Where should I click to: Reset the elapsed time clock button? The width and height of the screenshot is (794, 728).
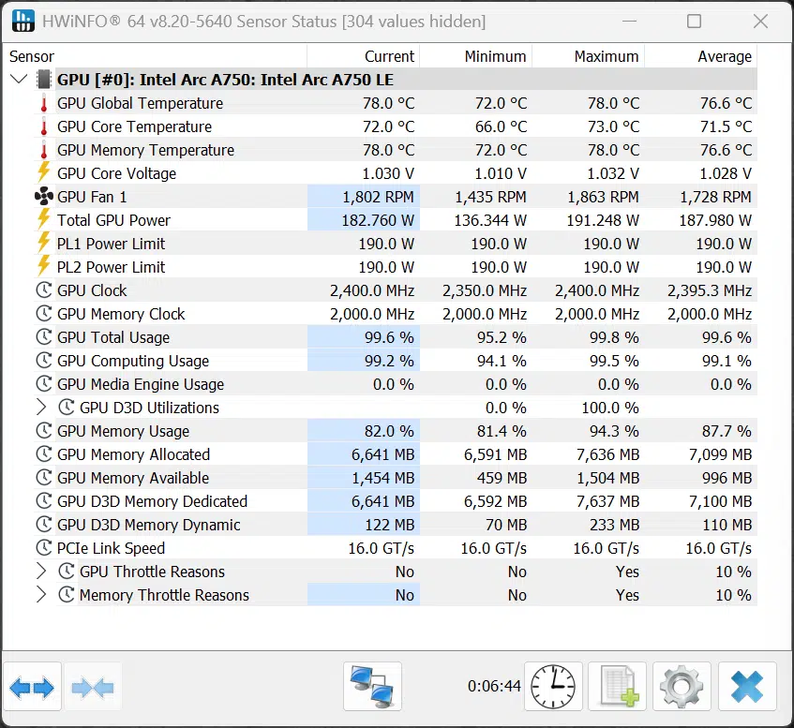[553, 687]
